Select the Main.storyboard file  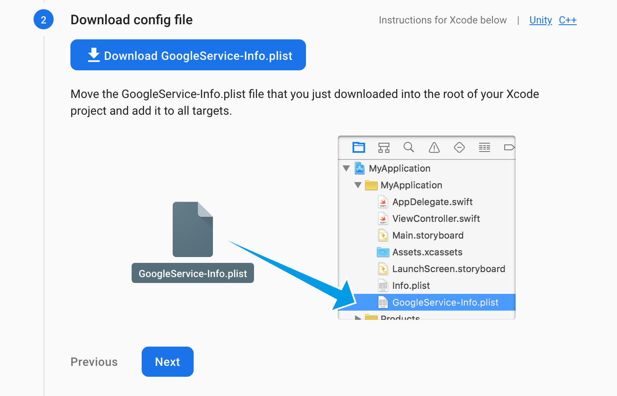(x=428, y=235)
